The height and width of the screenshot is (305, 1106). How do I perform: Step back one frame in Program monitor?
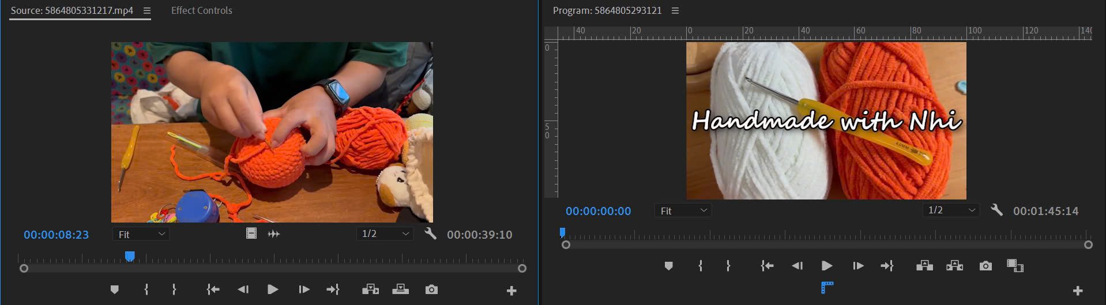797,266
